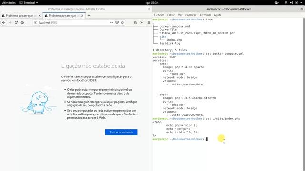Click 'image: php:5.4.38-apache' line
The height and width of the screenshot is (171, 305).
point(183,67)
